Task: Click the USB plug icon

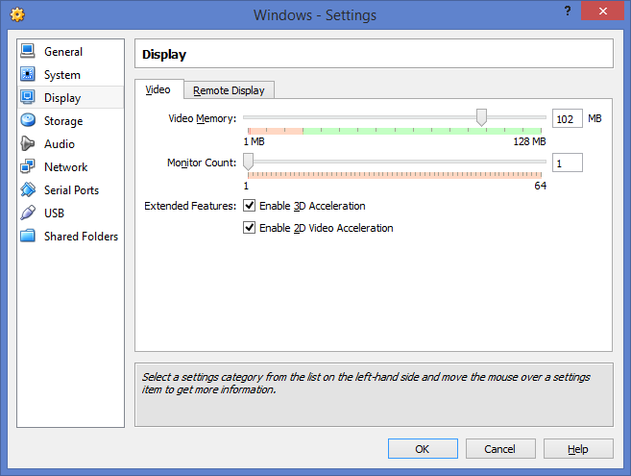Action: (x=27, y=213)
